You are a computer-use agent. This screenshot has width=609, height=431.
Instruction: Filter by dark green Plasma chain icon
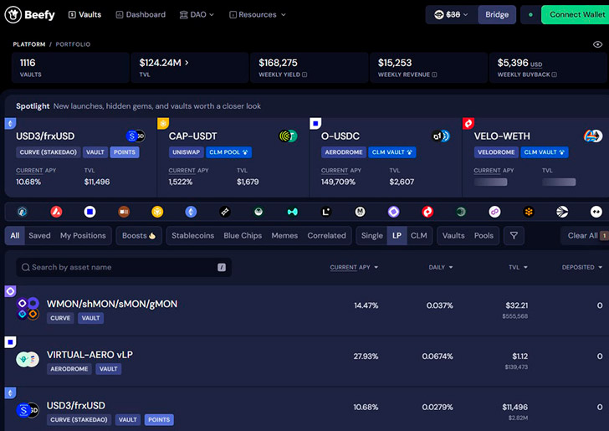pos(461,212)
